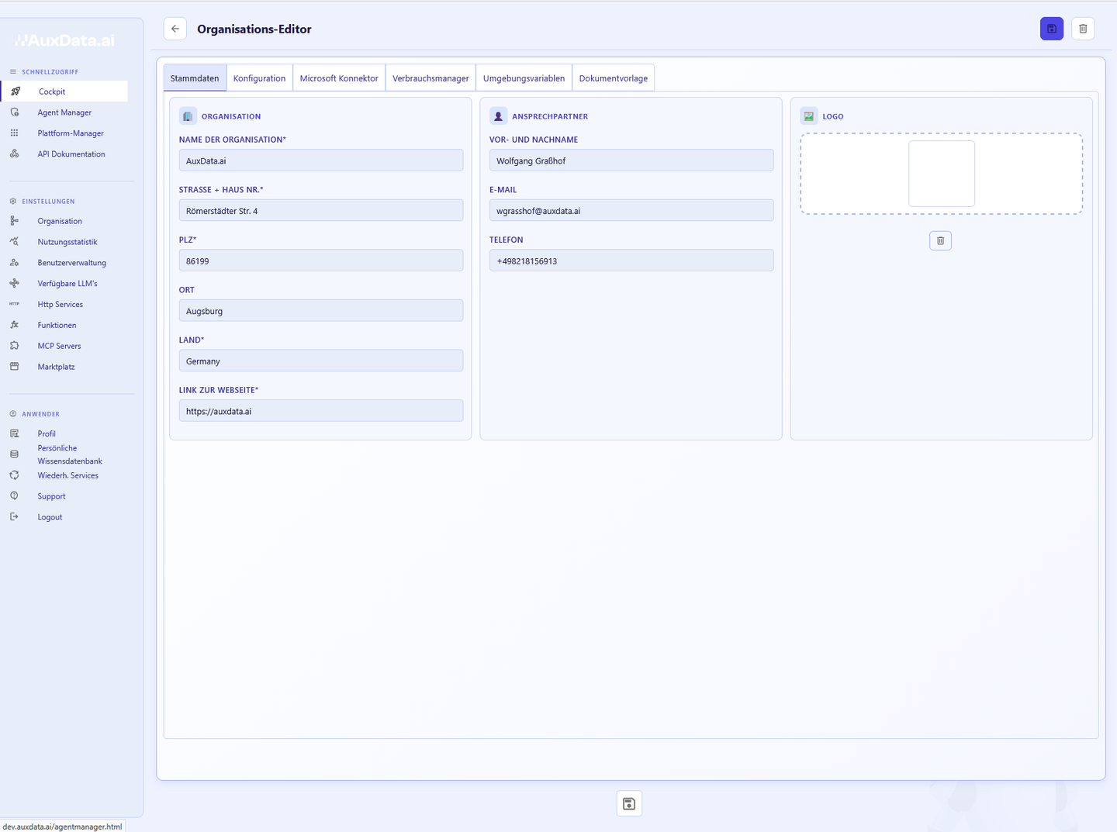Click the Cockpit rocket icon
The image size is (1117, 832).
coord(15,91)
